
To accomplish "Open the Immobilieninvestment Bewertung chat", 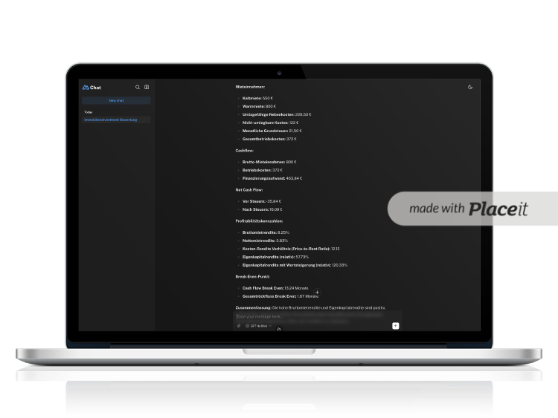I will pos(111,120).
